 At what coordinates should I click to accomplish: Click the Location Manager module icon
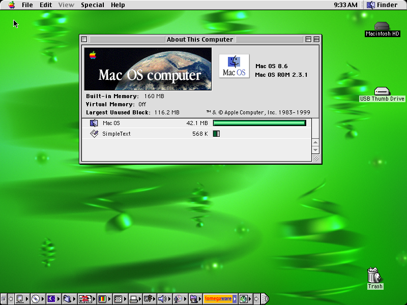point(85,299)
